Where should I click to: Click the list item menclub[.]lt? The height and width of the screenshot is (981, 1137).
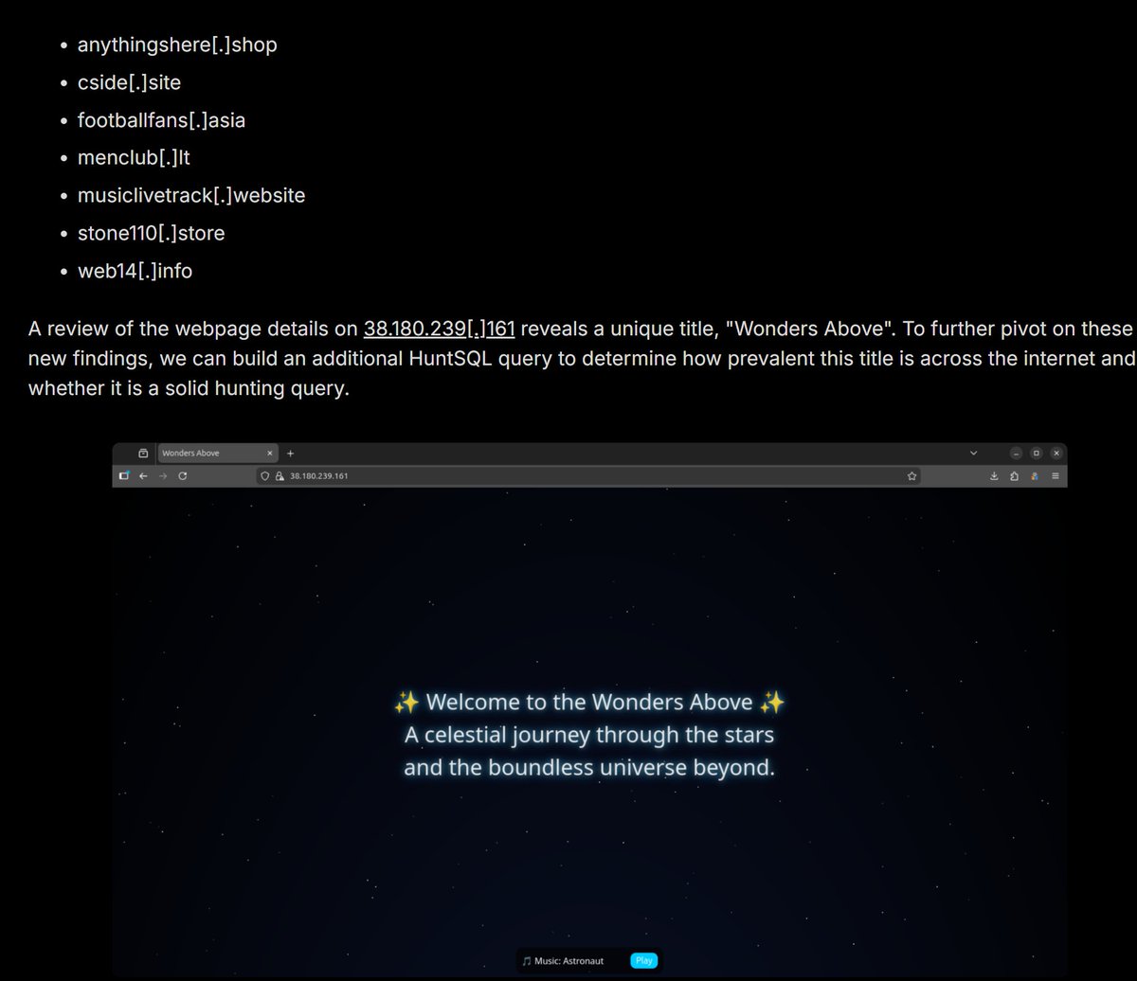point(134,158)
